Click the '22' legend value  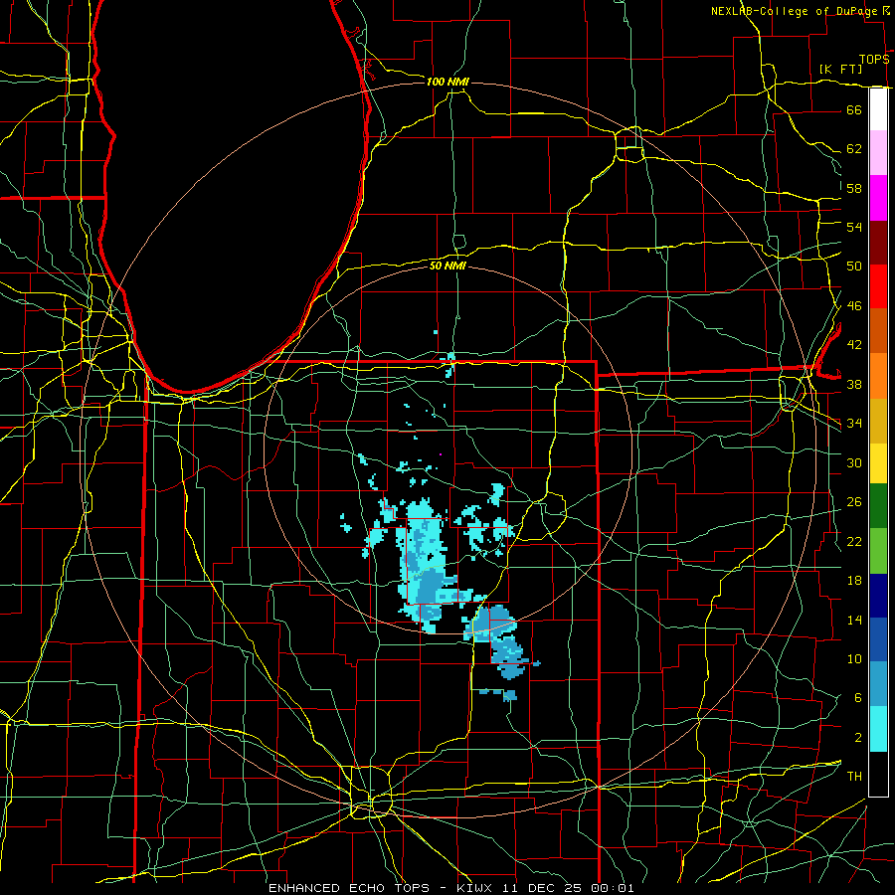[854, 541]
